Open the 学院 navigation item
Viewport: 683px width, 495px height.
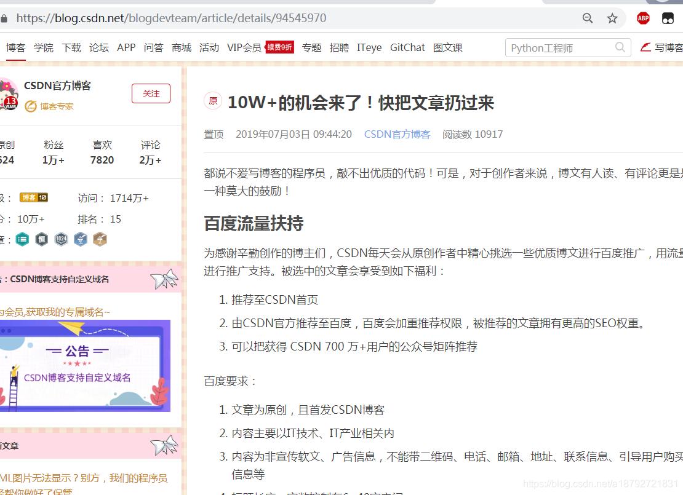(44, 47)
